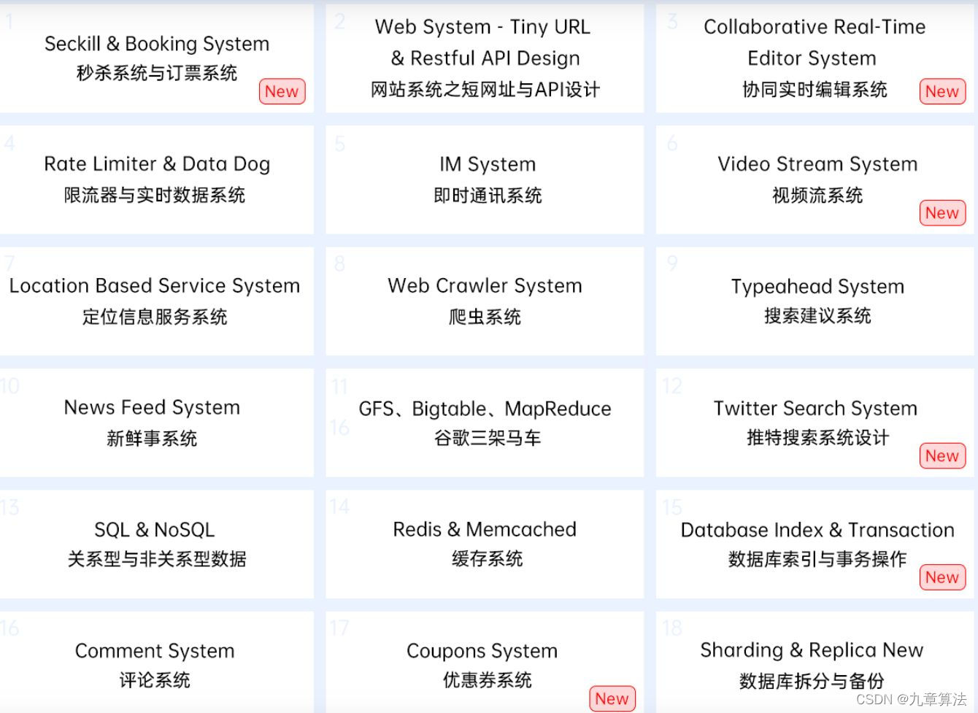
Task: Select the Web Crawler System card
Action: click(x=485, y=301)
